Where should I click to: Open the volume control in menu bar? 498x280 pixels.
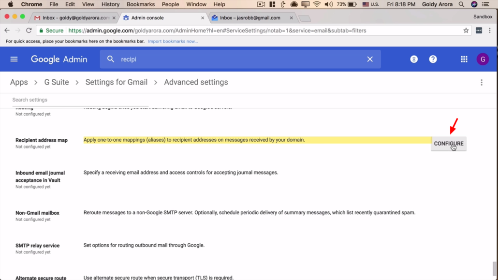tap(329, 4)
